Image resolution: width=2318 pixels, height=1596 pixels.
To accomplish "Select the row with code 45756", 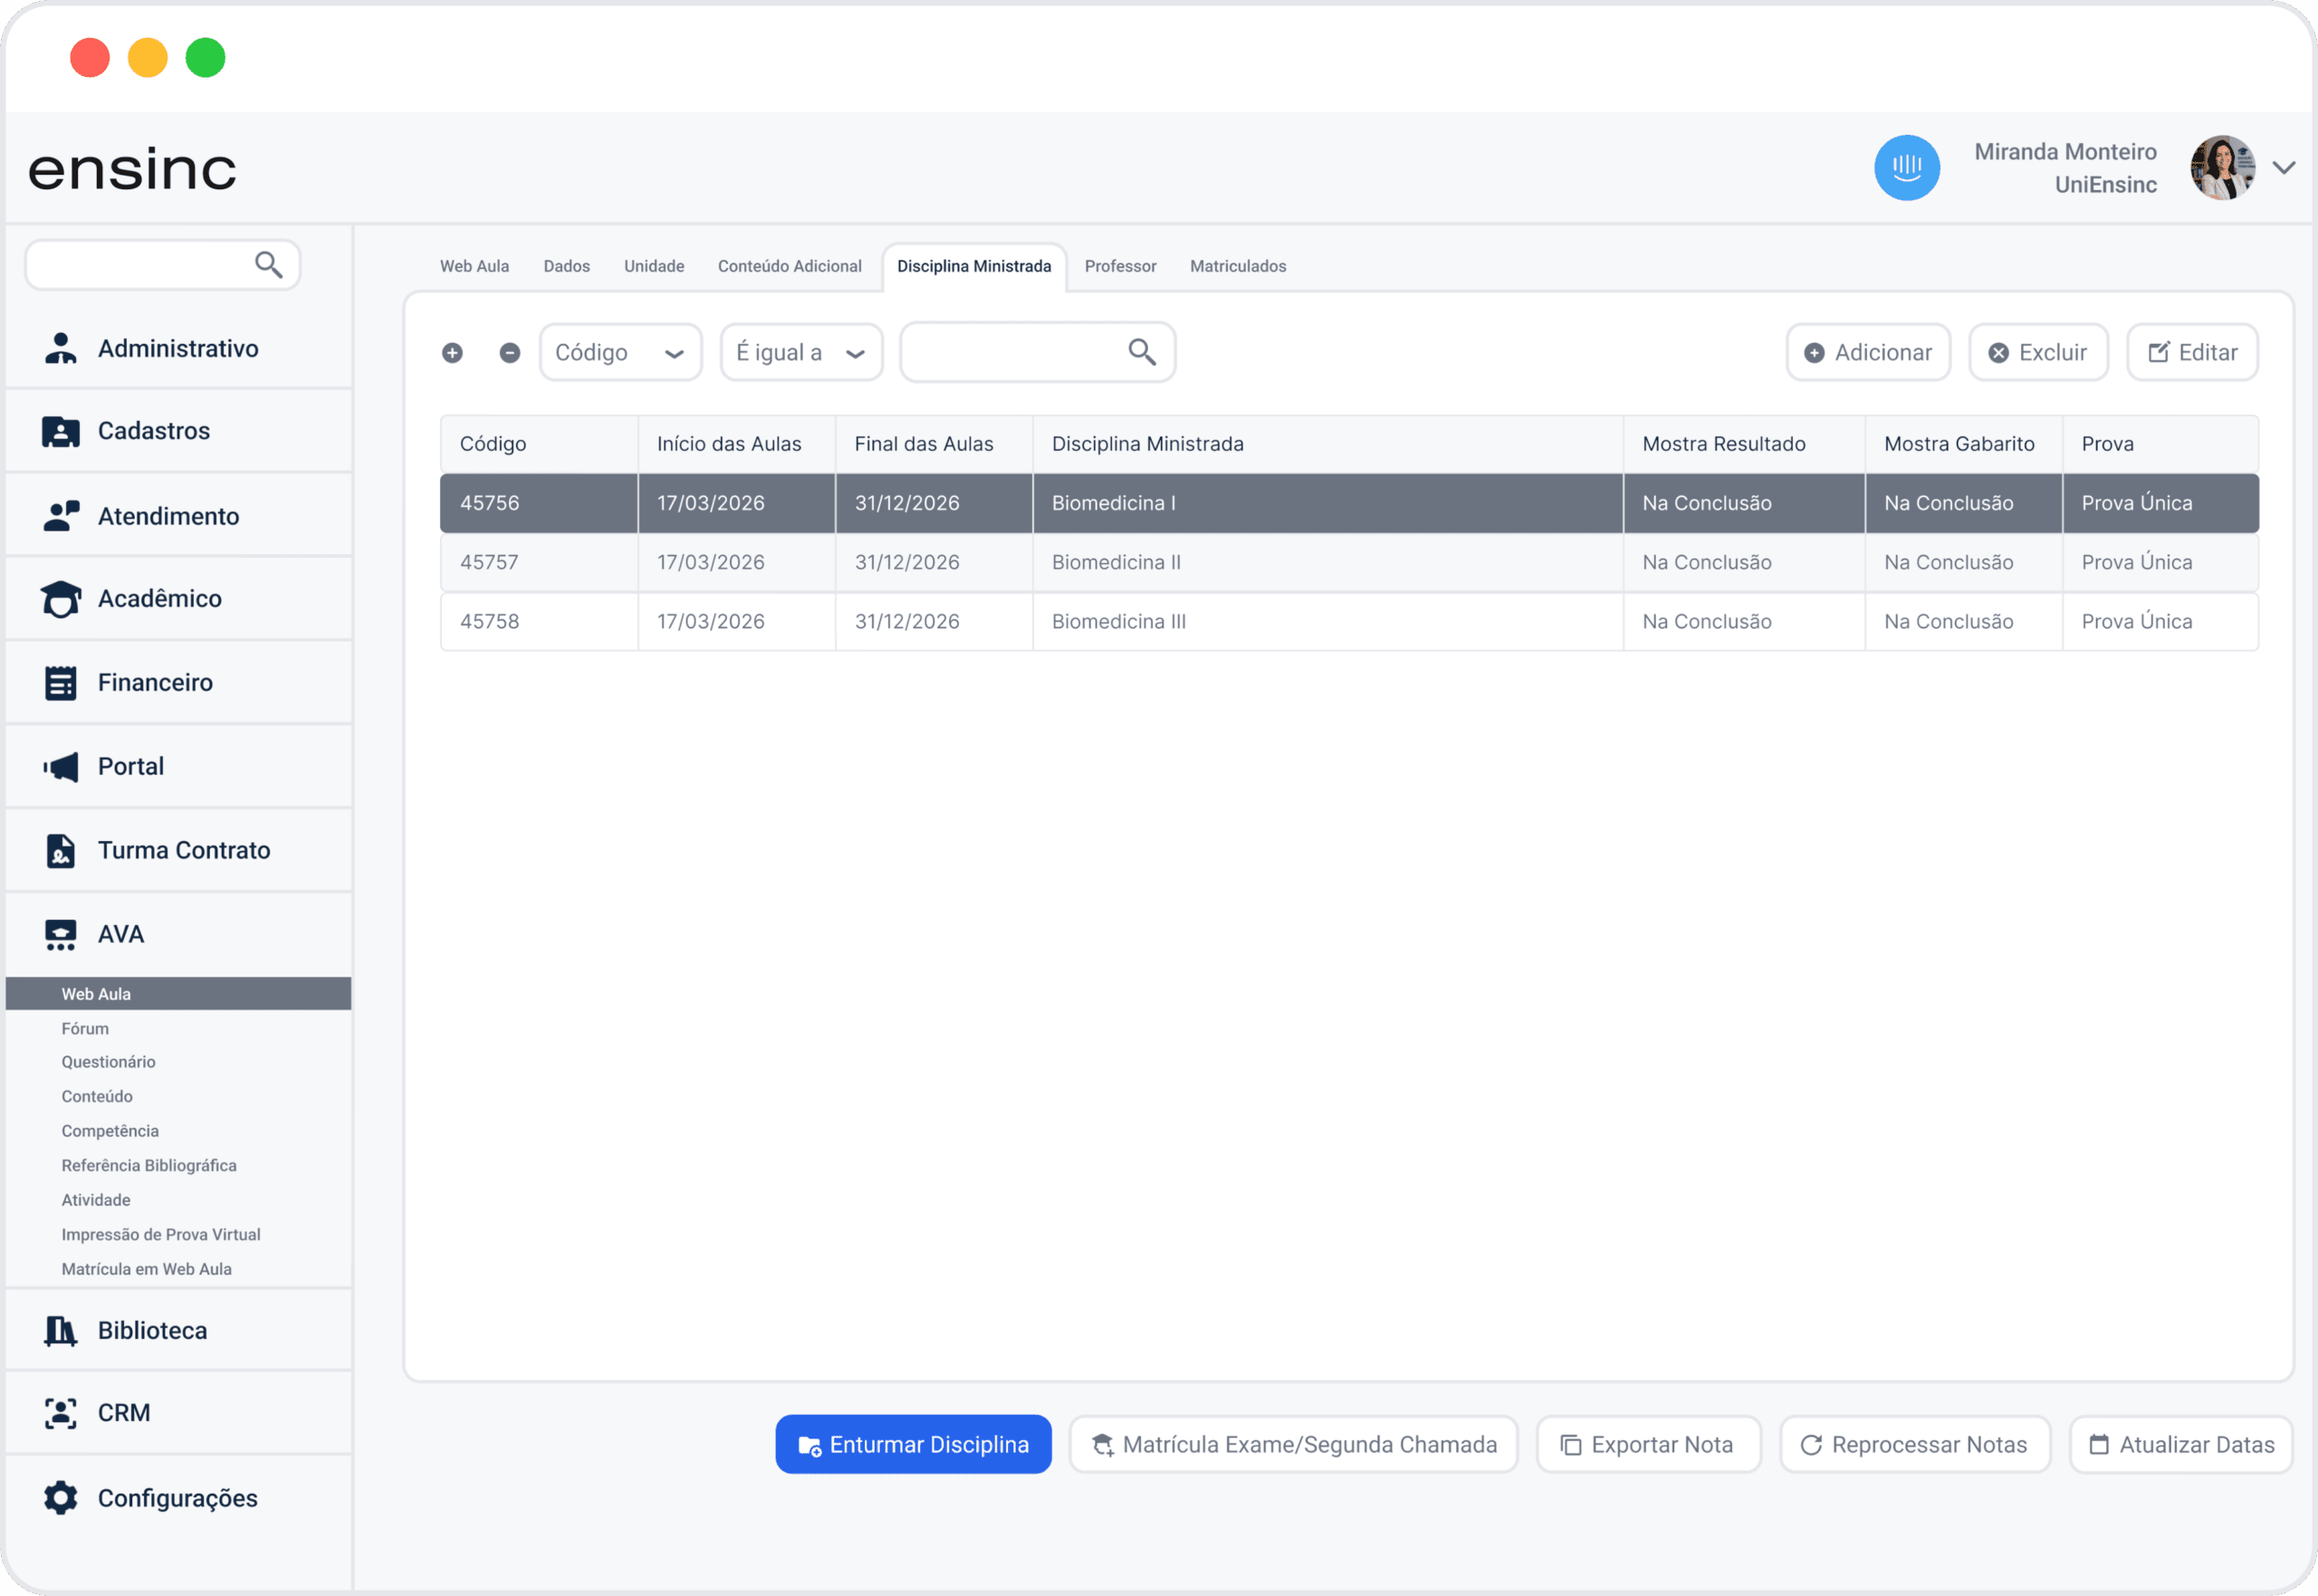I will click(x=1349, y=503).
